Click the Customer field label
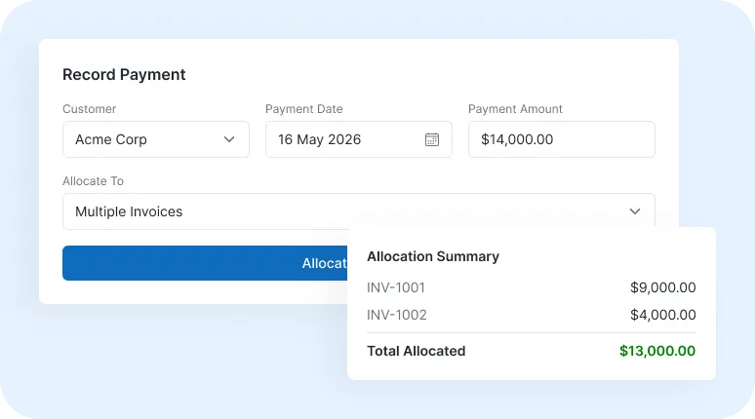Screen dimensions: 755x419 point(89,109)
